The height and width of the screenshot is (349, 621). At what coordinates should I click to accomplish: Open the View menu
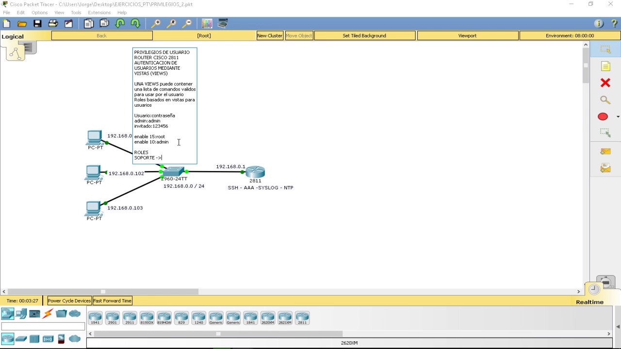tap(59, 13)
